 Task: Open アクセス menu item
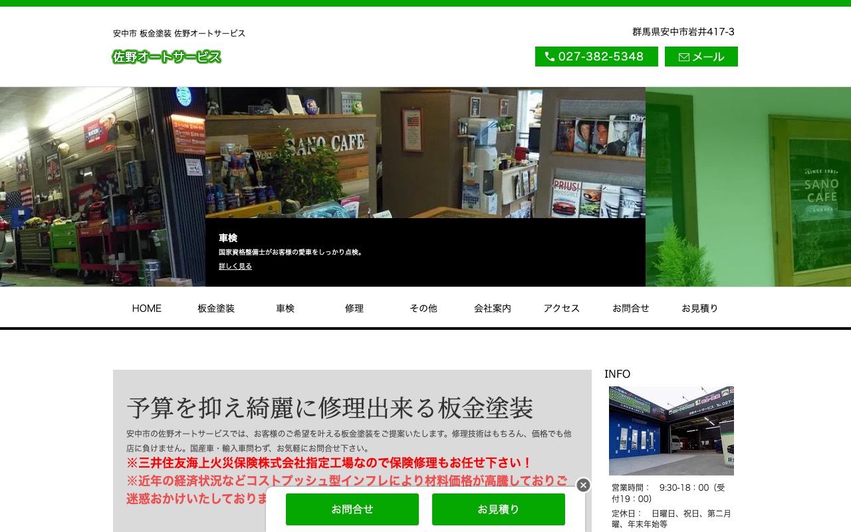coord(562,309)
